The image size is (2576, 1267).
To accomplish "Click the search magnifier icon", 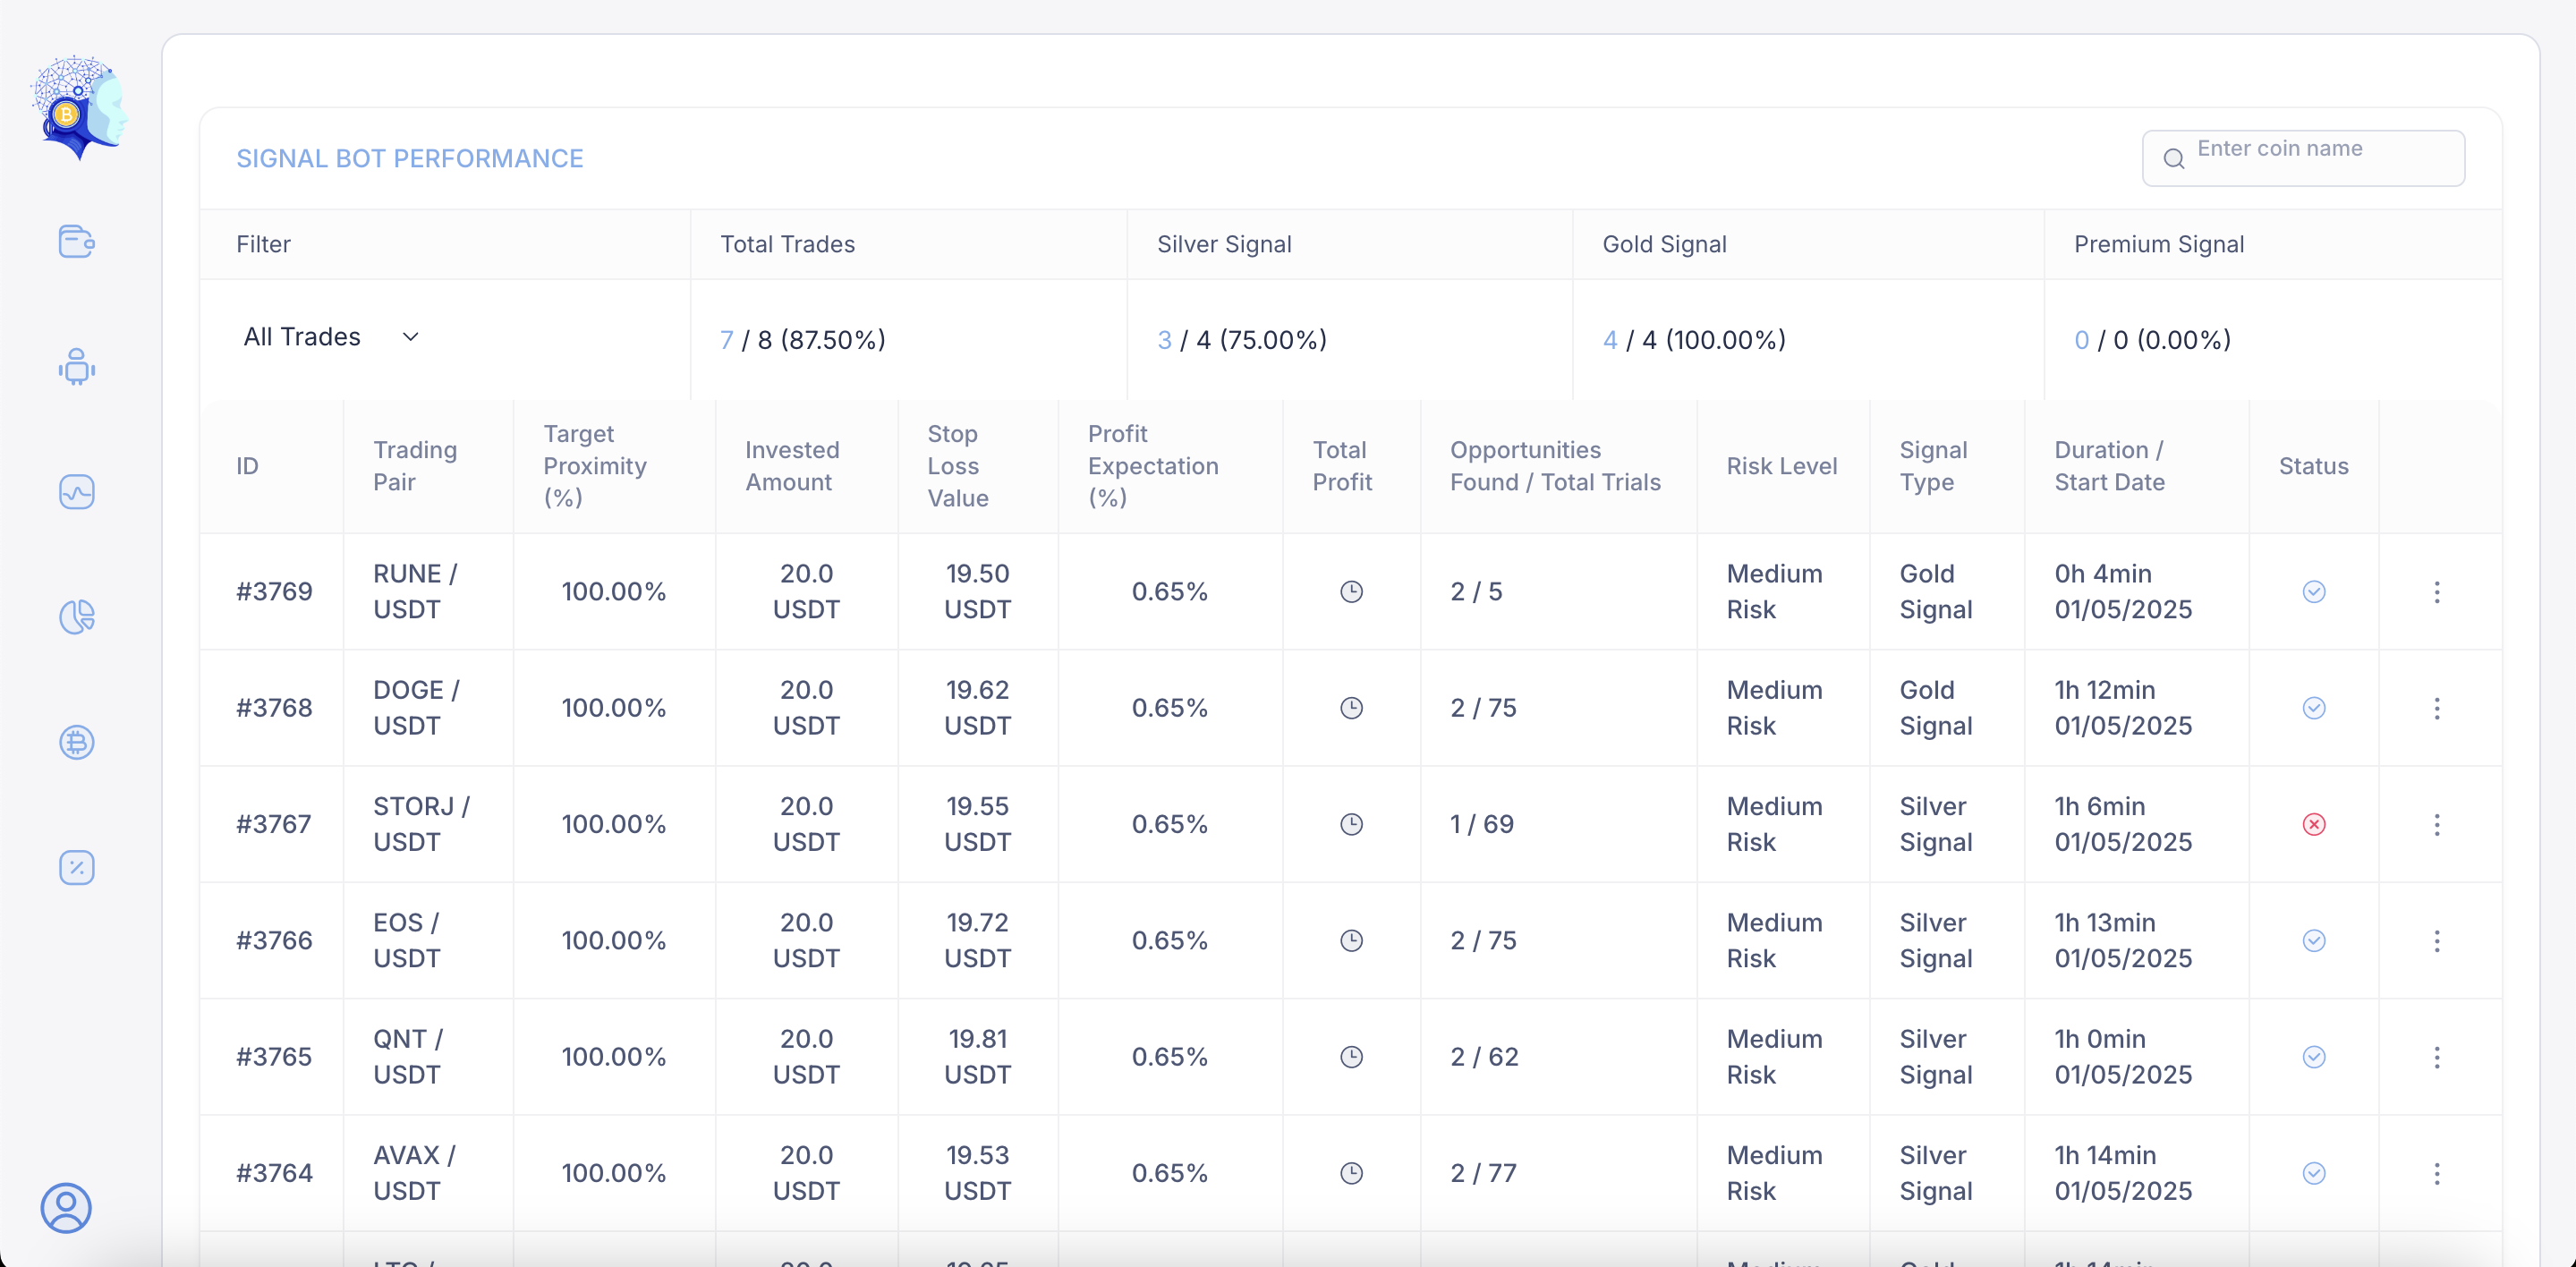I will (x=2174, y=159).
